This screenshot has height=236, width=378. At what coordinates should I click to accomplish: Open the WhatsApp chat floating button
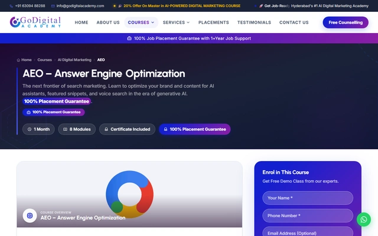[x=364, y=219]
